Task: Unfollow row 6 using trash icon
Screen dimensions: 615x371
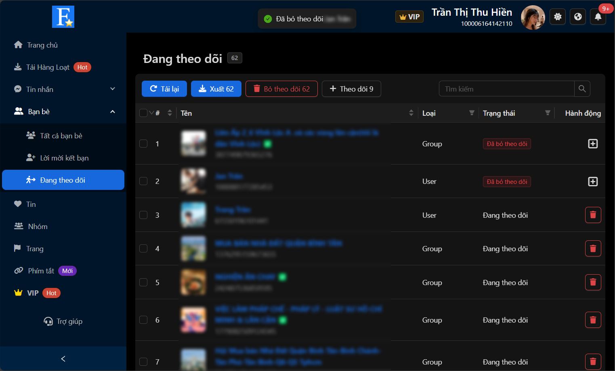Action: click(593, 320)
